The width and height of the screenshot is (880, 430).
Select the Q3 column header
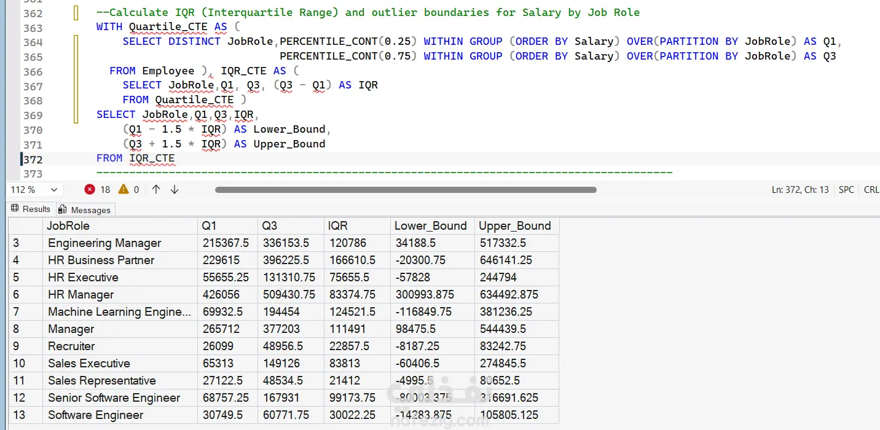click(291, 225)
